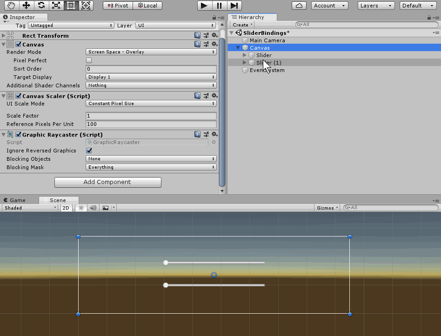Select the Move tool
The image size is (441, 336).
[x=26, y=5]
